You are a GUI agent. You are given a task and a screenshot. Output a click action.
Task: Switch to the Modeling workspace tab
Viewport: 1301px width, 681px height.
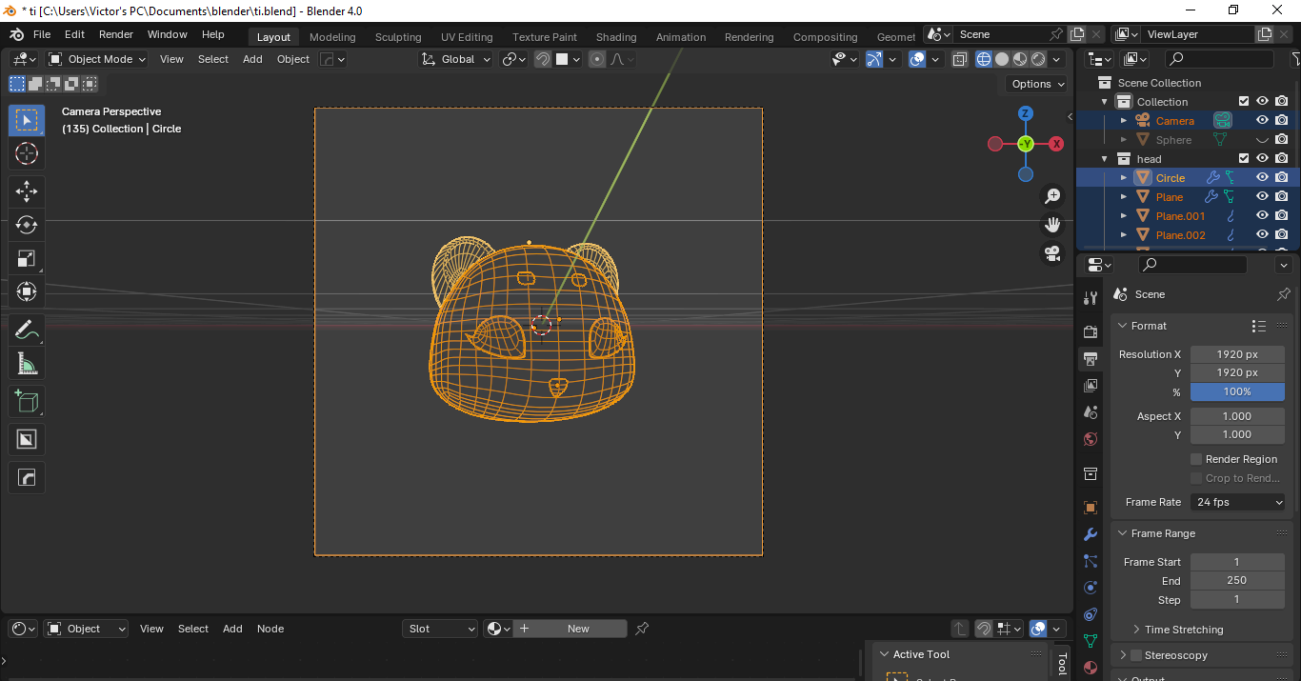click(332, 37)
